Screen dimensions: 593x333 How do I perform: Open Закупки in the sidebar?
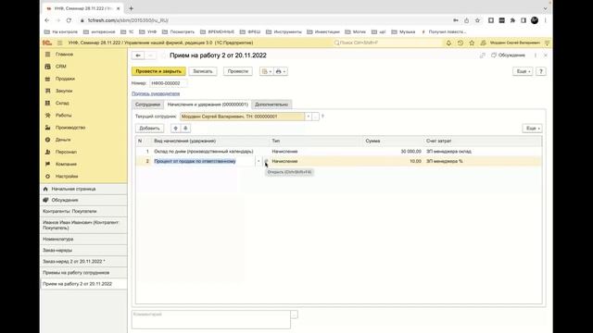point(64,91)
